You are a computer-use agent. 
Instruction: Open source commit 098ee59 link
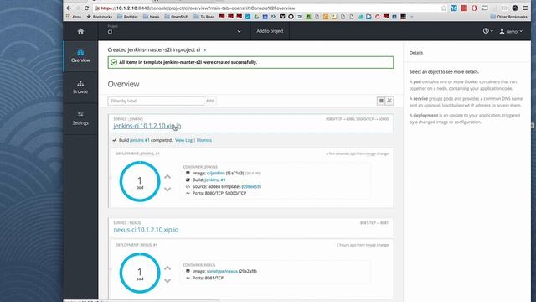251,186
